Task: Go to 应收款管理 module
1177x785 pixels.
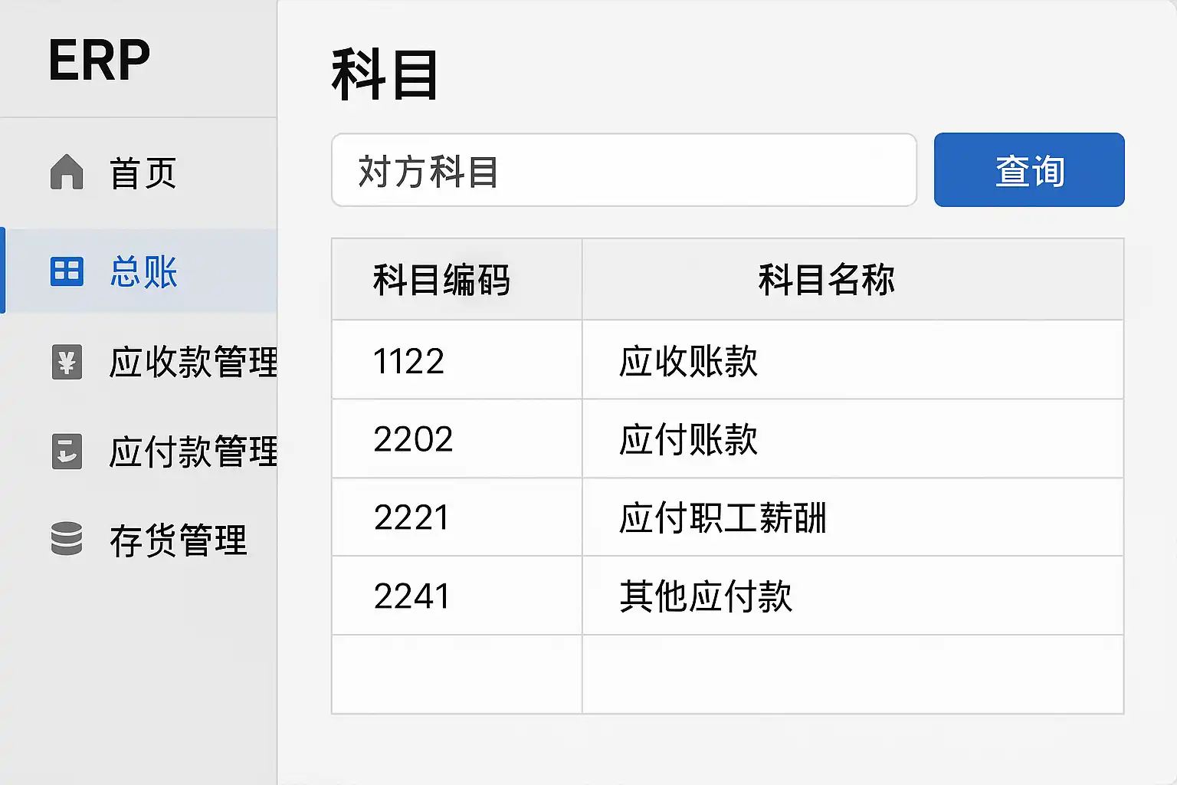Action: [x=193, y=362]
